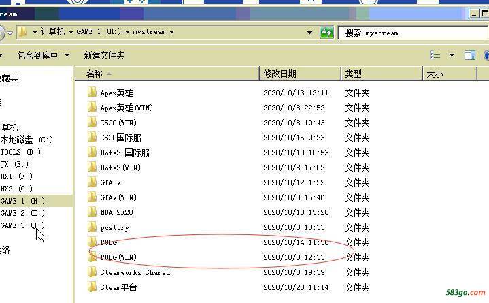Click date 2020/10/16 9:23 of CSGO国际服
489x303 pixels.
(x=294, y=138)
